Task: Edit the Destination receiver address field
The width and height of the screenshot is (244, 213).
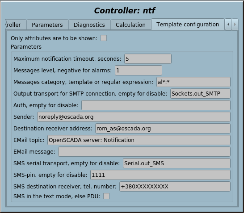Action: click(163, 129)
